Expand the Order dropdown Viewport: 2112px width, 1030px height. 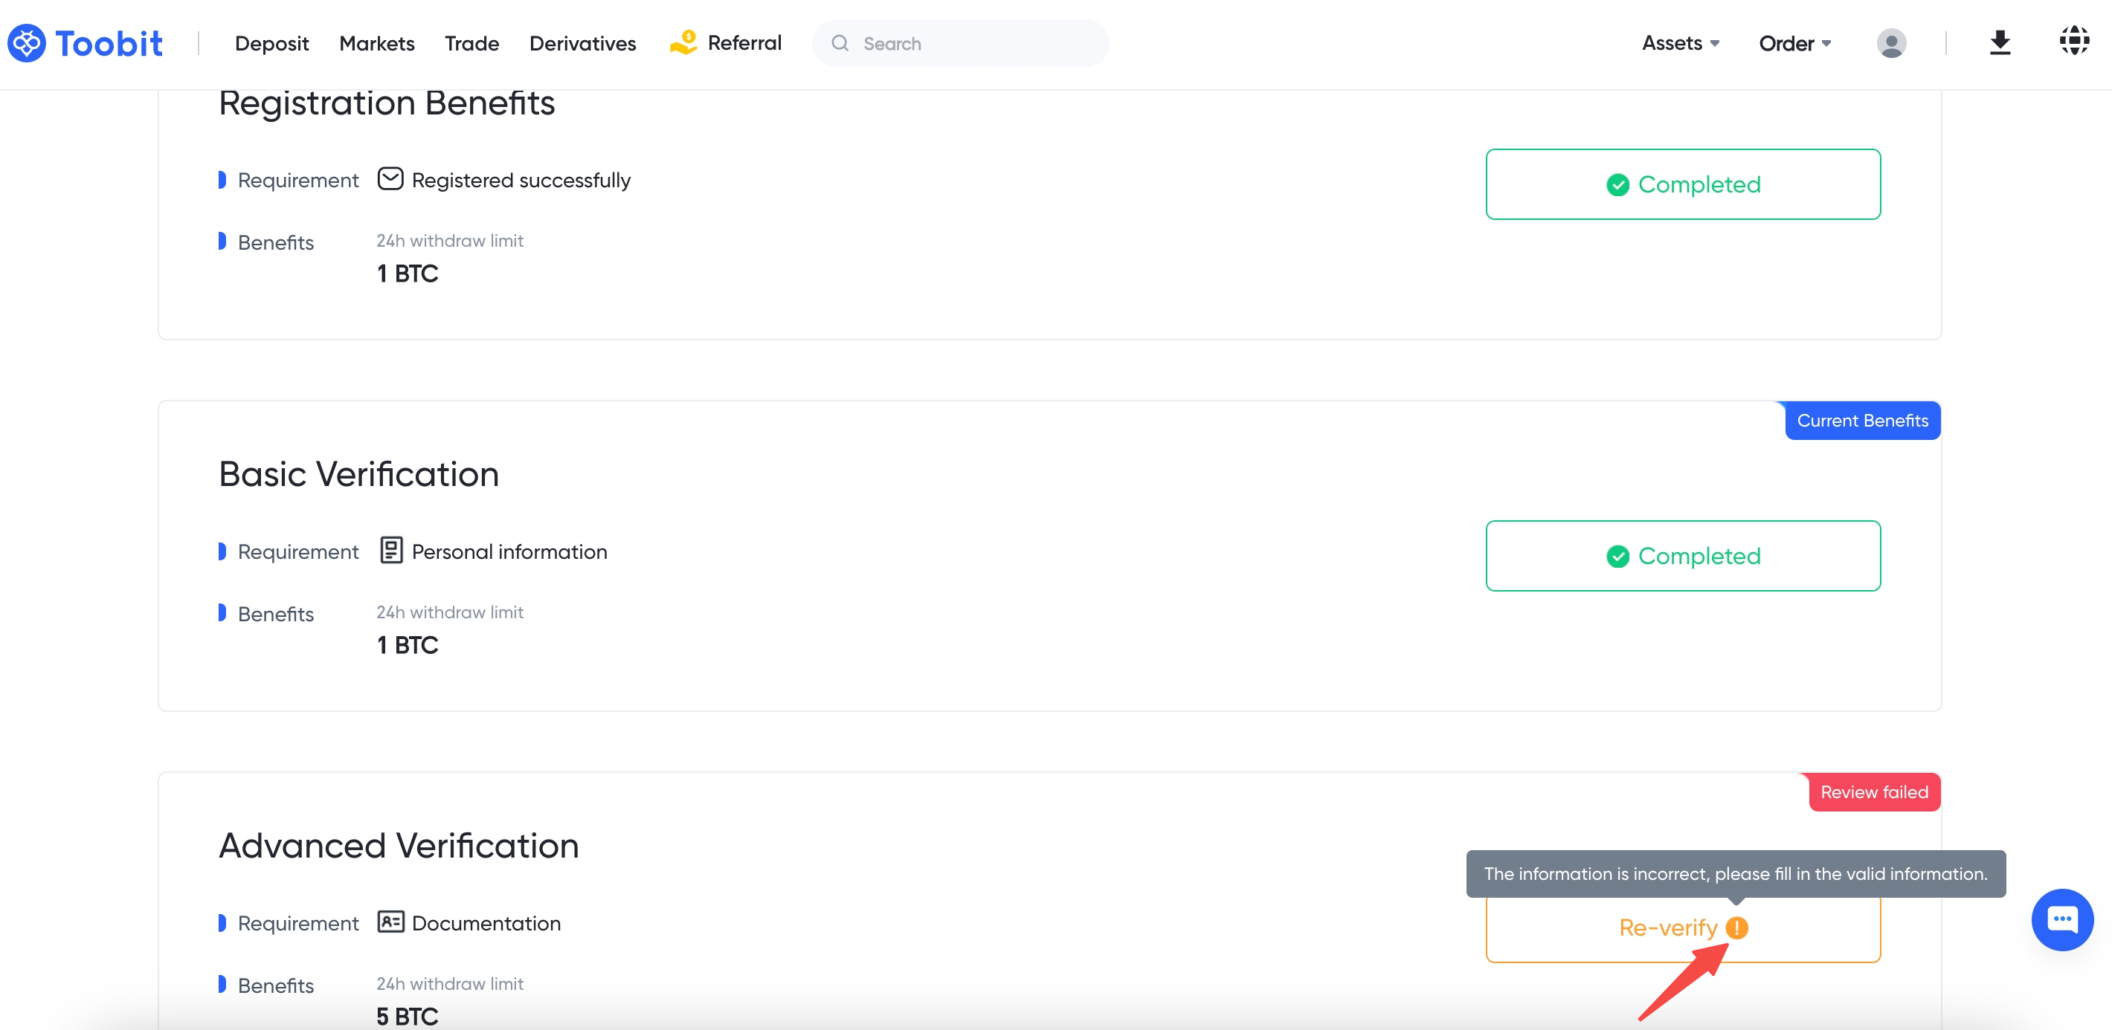tap(1794, 43)
